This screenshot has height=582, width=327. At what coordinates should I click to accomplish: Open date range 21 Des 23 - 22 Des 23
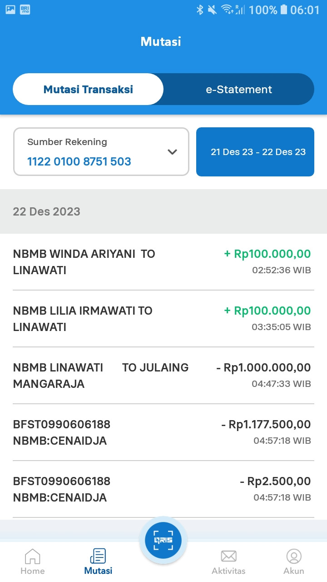255,152
